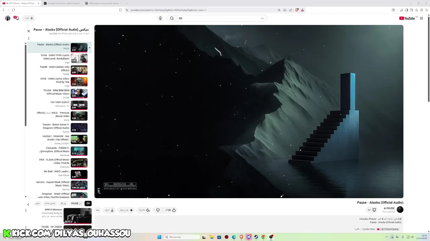Open Brave Leo AI sparkle icon
Screen dimensions: 430x241
(x=416, y=10)
